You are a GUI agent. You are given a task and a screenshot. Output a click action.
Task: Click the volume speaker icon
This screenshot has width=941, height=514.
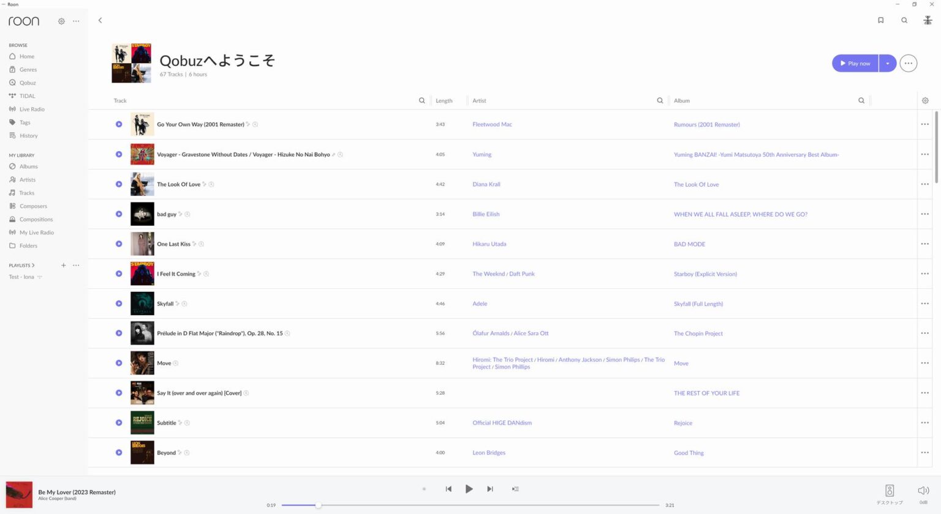pos(923,491)
